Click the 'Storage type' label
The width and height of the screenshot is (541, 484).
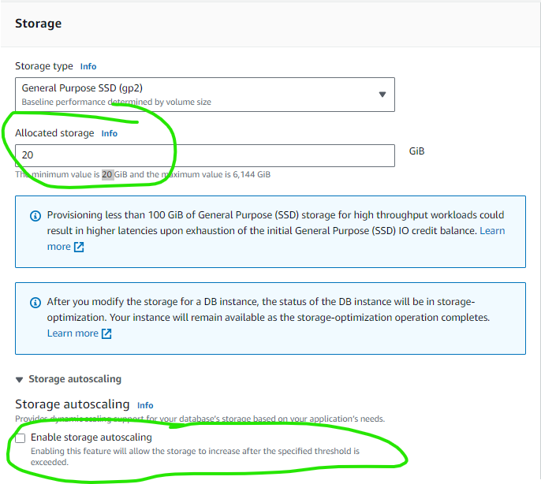click(44, 66)
